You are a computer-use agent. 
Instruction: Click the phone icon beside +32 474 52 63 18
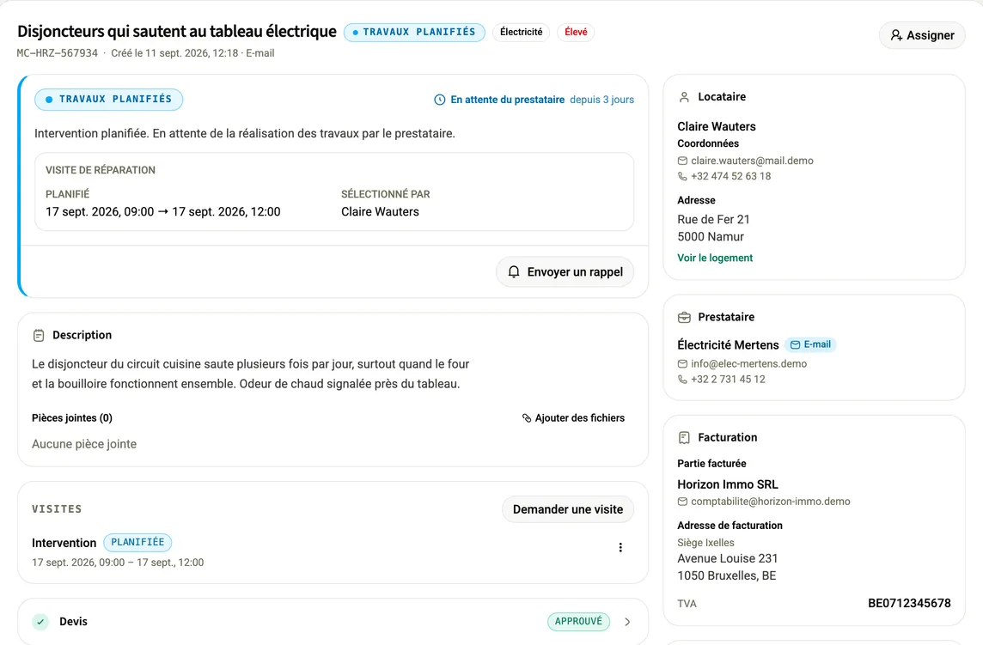tap(682, 177)
